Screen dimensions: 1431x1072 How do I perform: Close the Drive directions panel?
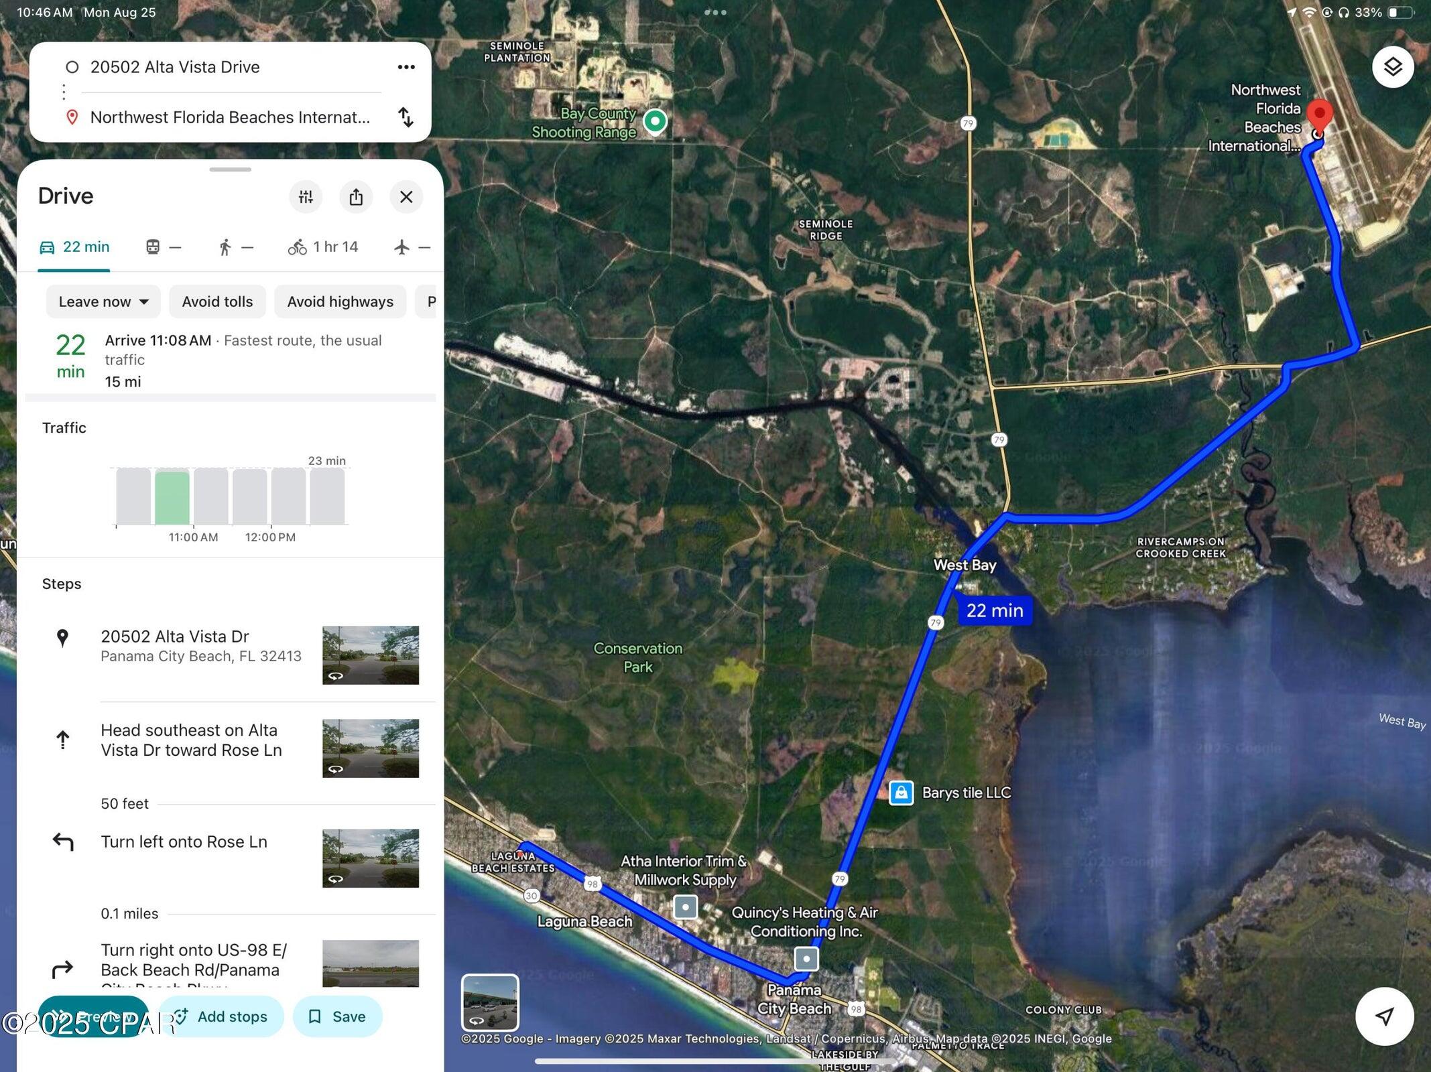click(x=406, y=197)
